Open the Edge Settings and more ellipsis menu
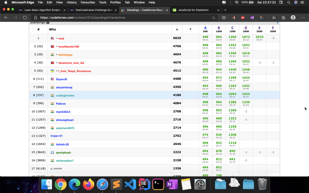 [x=303, y=18]
